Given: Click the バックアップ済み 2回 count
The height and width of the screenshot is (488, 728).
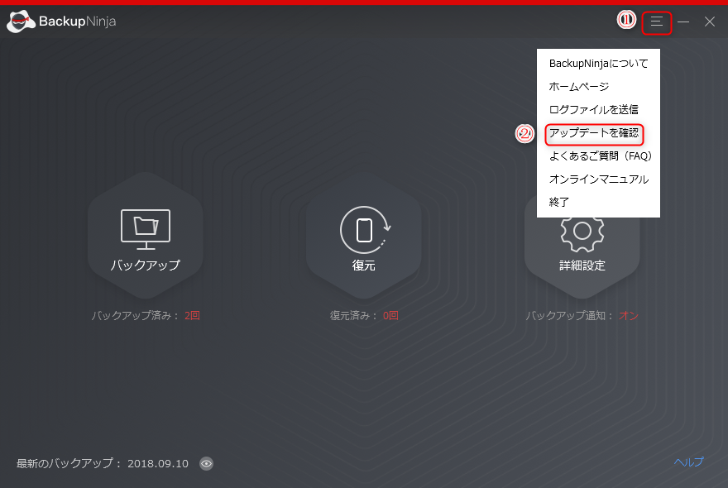Looking at the screenshot, I should tap(192, 316).
